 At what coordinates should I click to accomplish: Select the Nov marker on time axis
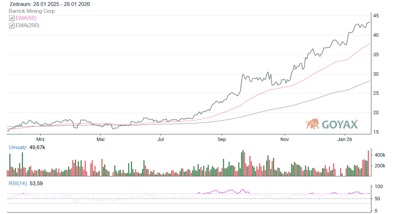pos(284,139)
